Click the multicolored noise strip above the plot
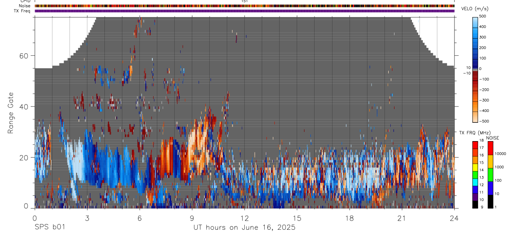This screenshot has height=236, width=511. pyautogui.click(x=245, y=6)
